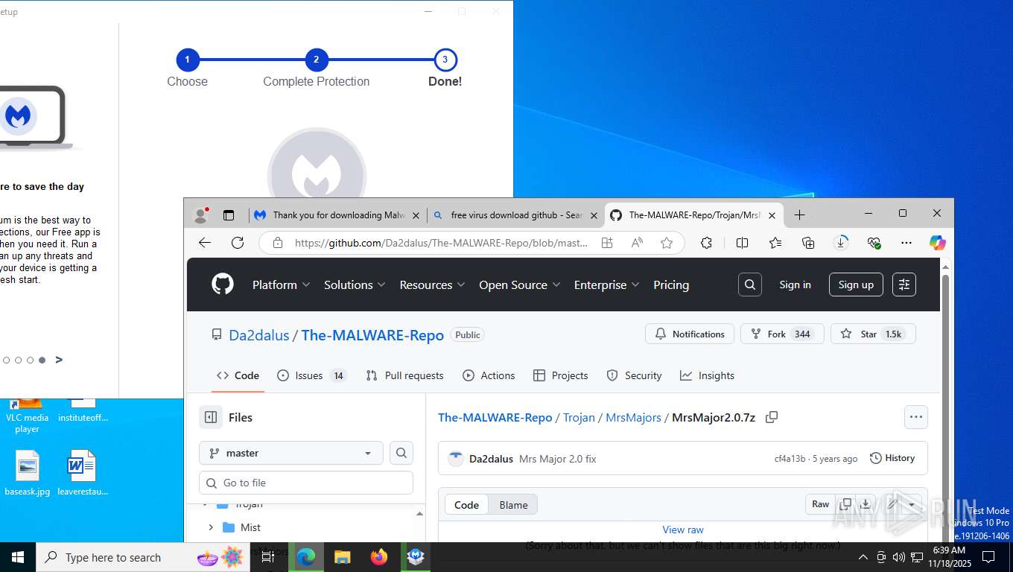Expand the Resources menu on GitHub
This screenshot has width=1013, height=572.
tap(432, 285)
